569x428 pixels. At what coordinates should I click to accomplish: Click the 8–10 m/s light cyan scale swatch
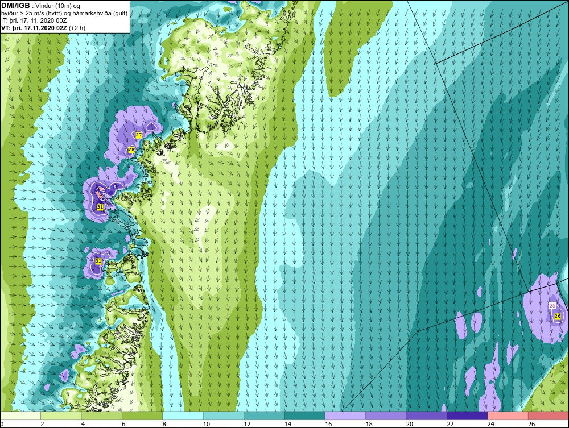(183, 415)
